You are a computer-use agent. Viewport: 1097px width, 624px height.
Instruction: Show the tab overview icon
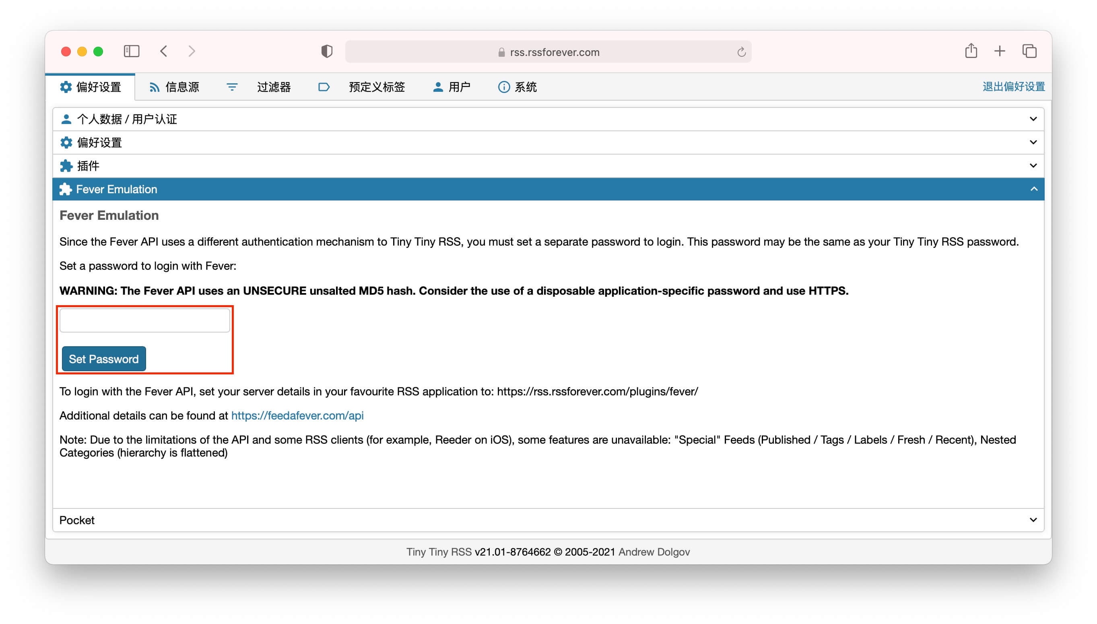1029,51
